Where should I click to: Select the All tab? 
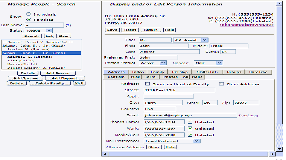click(185, 77)
